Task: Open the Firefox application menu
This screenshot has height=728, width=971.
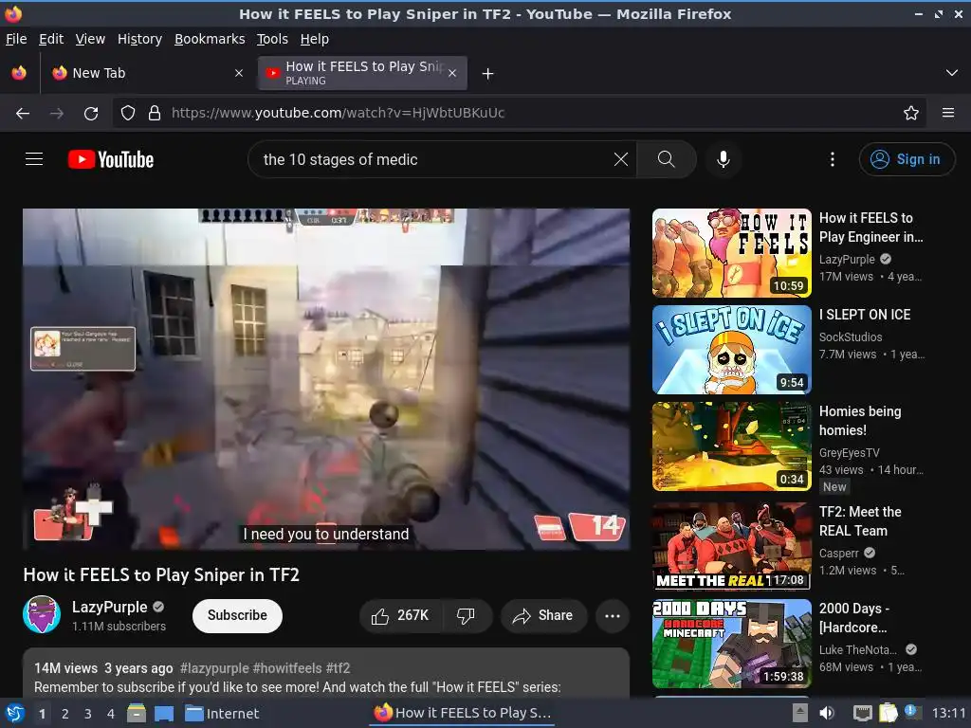Action: click(x=947, y=114)
